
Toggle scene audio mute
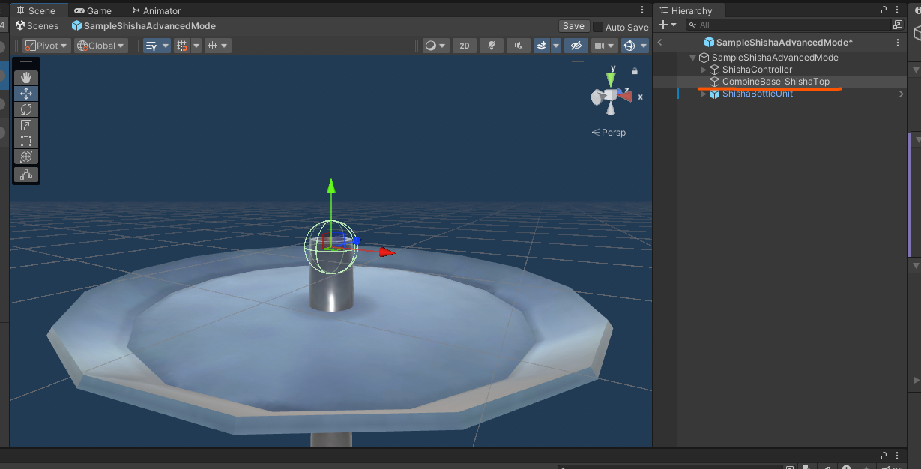point(518,46)
